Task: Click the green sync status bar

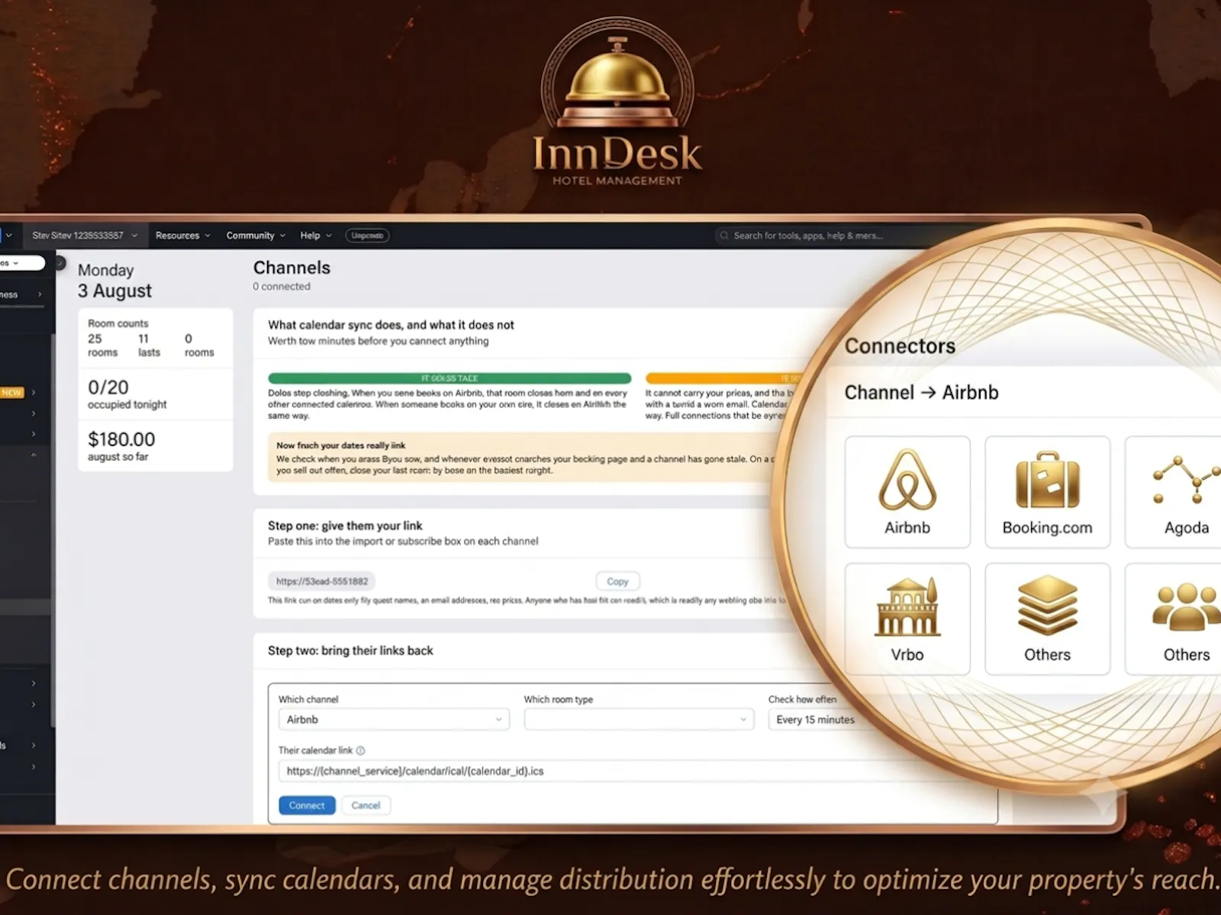Action: click(449, 378)
